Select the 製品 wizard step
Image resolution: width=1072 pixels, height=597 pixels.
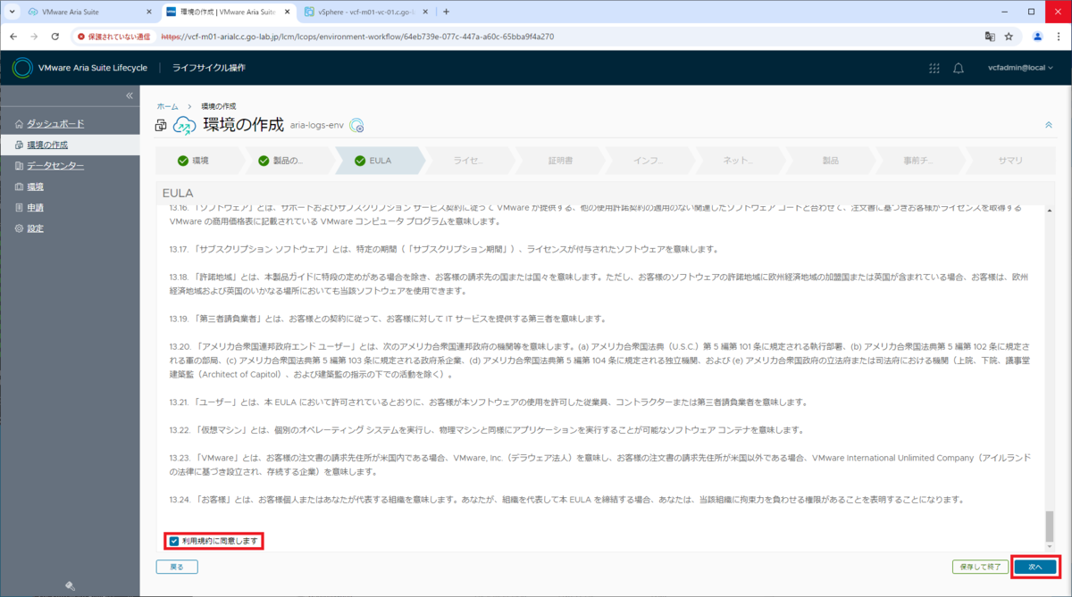[830, 161]
